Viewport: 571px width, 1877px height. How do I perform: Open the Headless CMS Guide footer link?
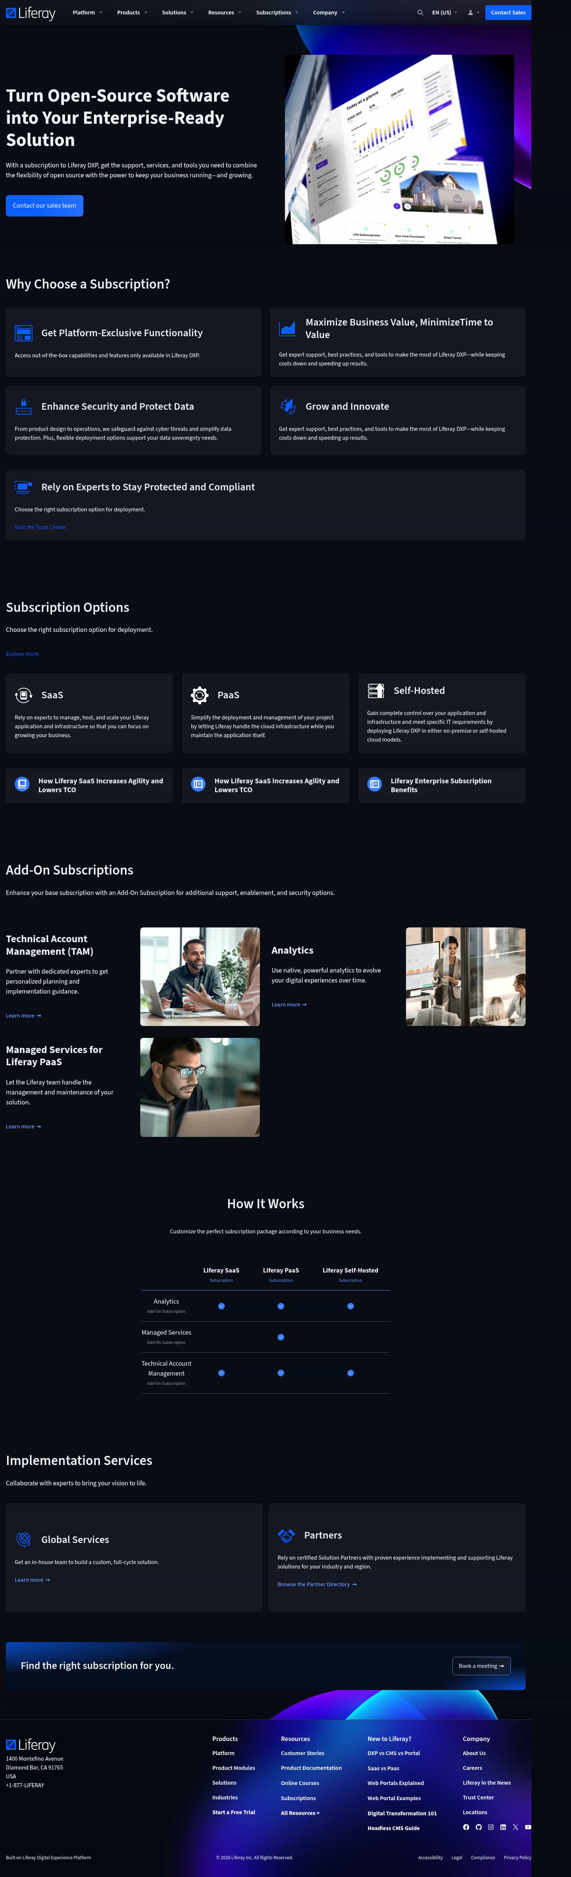coord(393,1828)
